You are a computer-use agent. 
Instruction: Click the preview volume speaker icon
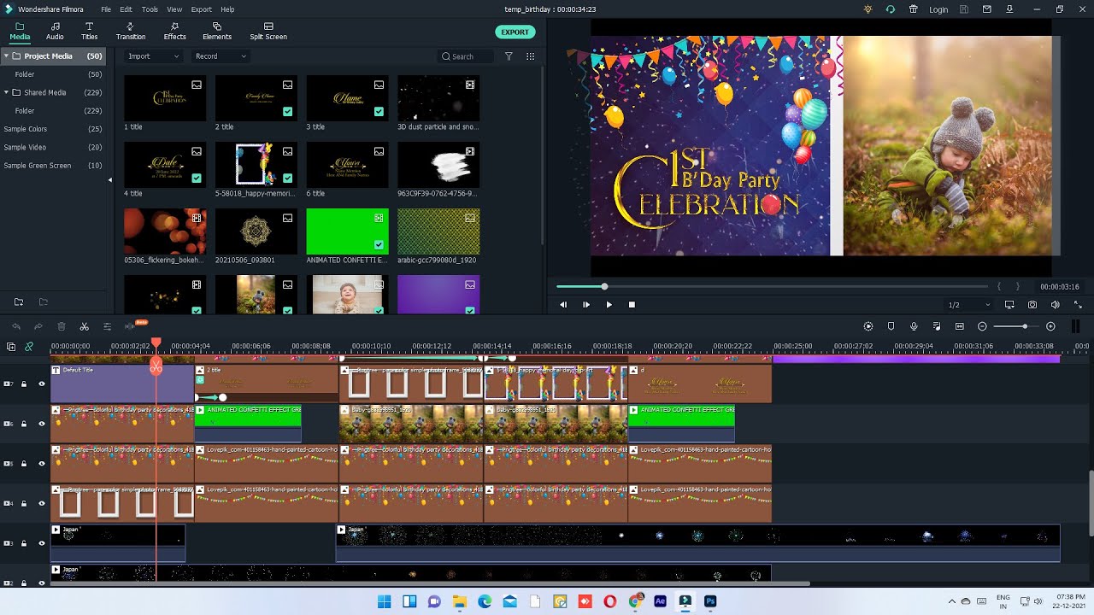click(x=1056, y=305)
